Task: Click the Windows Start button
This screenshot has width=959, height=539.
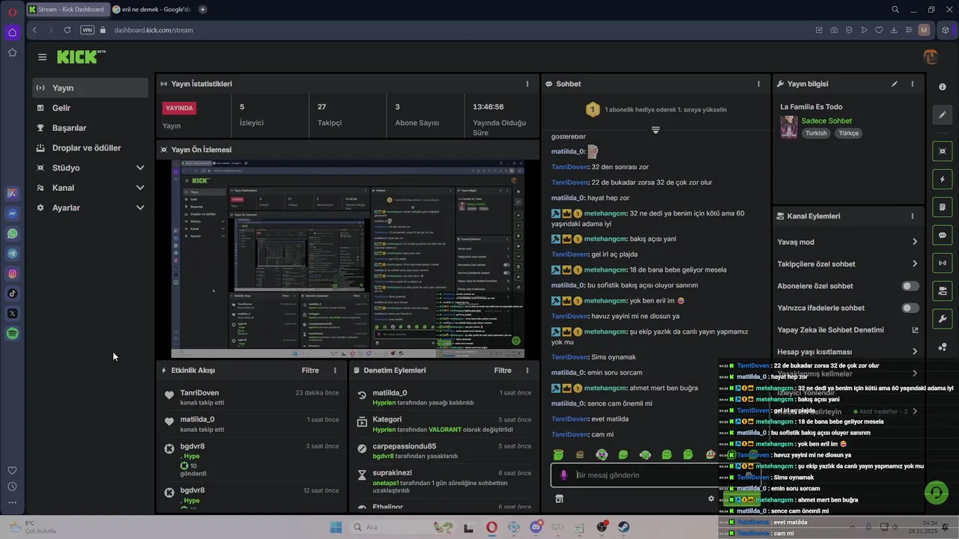Action: [x=335, y=527]
